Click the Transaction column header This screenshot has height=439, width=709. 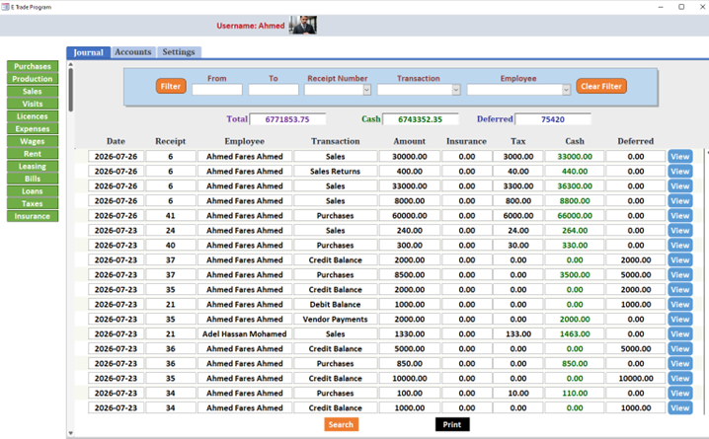pos(335,141)
